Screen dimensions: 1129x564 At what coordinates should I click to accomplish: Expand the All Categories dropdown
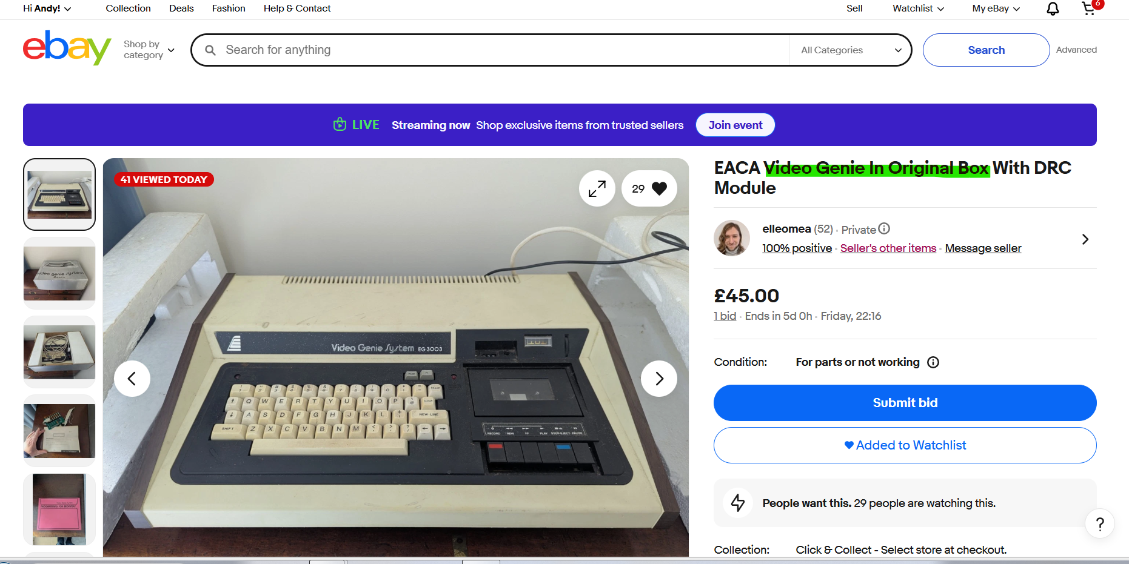click(x=851, y=50)
